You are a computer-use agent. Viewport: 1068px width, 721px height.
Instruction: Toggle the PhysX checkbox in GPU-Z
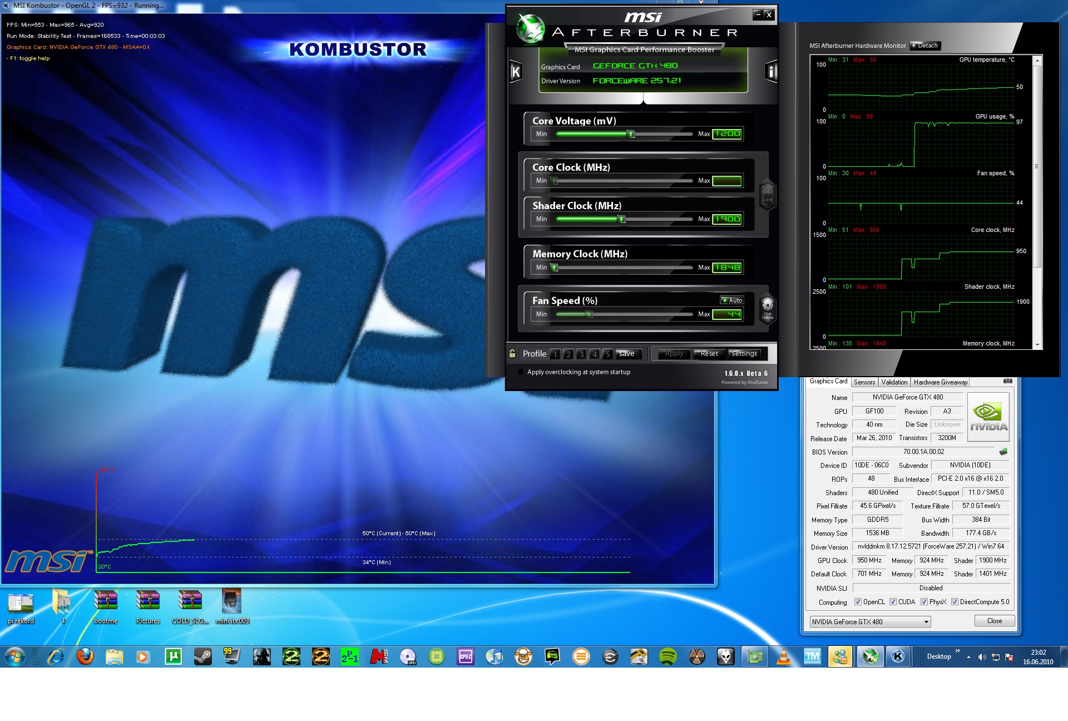[x=924, y=602]
